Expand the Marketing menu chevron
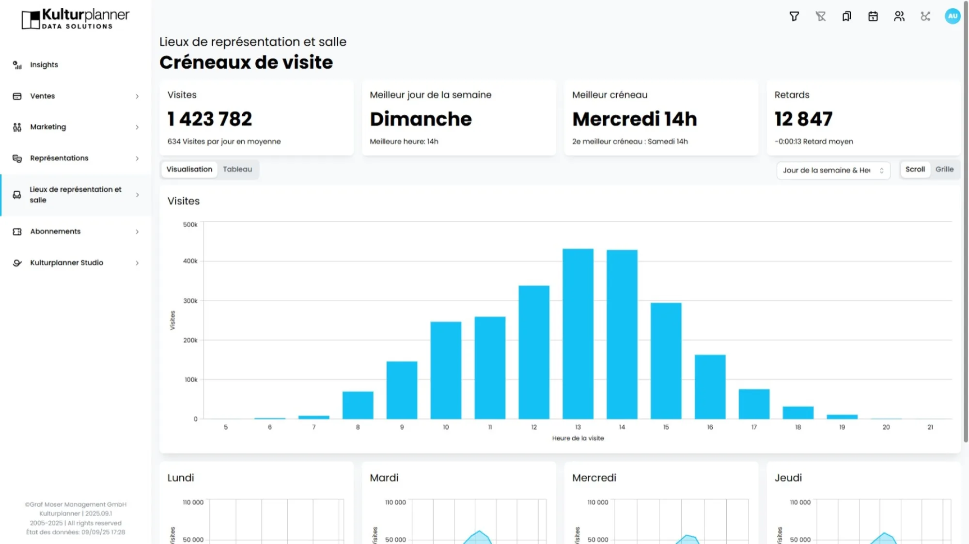The height and width of the screenshot is (544, 969). [x=137, y=127]
